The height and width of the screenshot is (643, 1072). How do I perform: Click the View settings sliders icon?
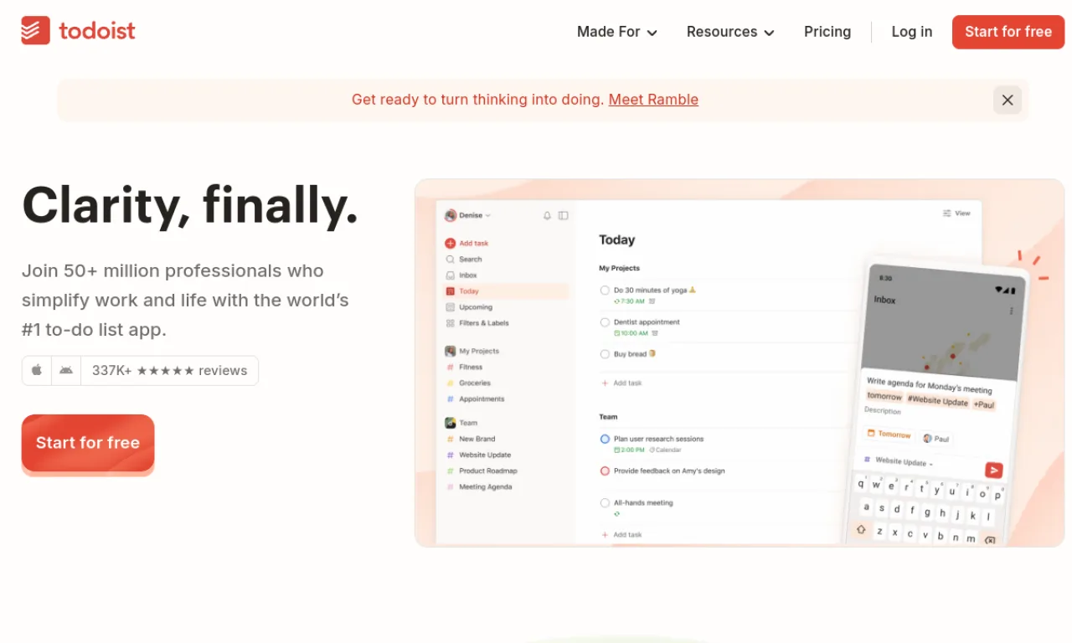pos(947,213)
